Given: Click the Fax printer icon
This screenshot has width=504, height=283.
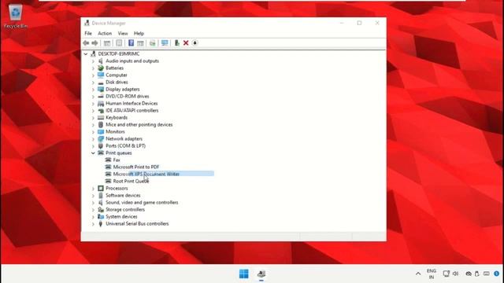Looking at the screenshot, I should [108, 160].
